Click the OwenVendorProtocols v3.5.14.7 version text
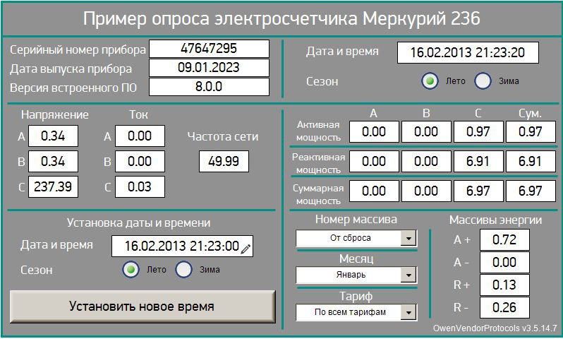The height and width of the screenshot is (339, 563). click(x=495, y=328)
